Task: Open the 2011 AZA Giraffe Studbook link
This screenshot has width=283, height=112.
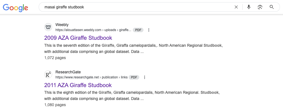Action: click(x=78, y=85)
